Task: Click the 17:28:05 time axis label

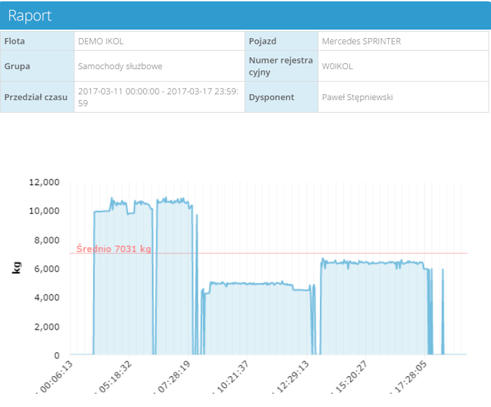Action: [x=409, y=377]
